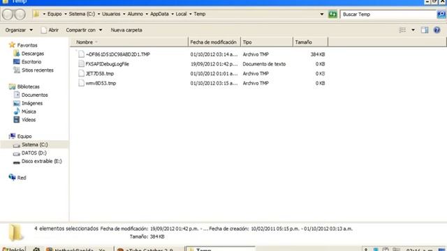The width and height of the screenshot is (447, 251).
Task: Click the folder icon in address bar
Action: click(36, 14)
